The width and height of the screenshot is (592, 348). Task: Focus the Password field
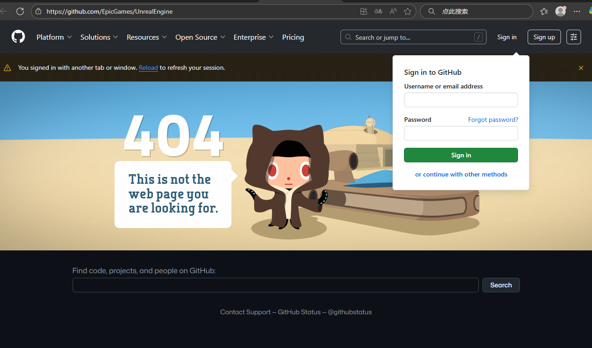(461, 133)
